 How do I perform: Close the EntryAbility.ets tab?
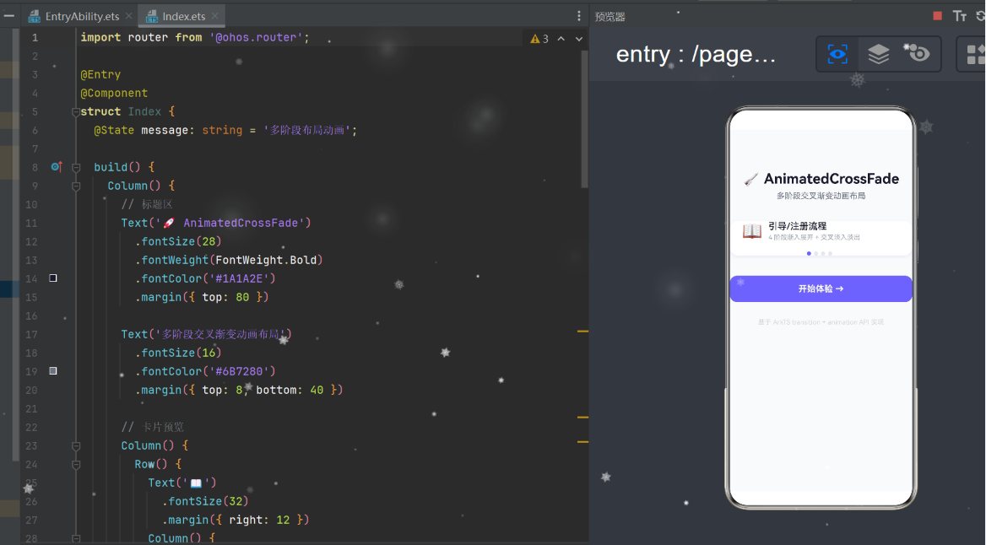tap(129, 16)
